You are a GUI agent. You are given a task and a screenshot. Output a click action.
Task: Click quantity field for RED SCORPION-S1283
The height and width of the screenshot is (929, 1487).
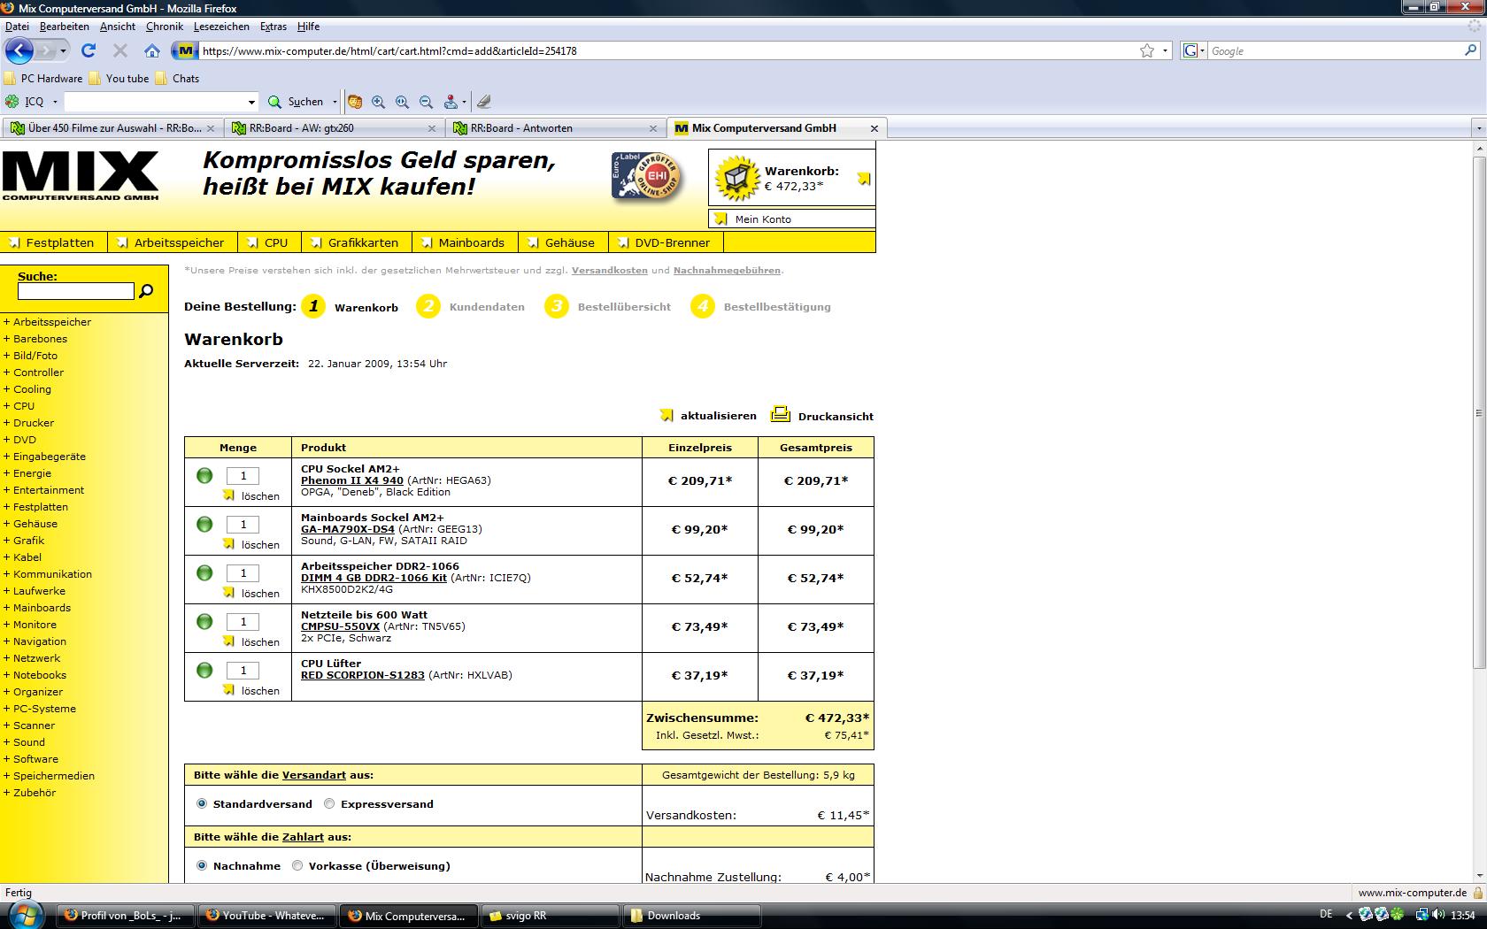coord(243,670)
